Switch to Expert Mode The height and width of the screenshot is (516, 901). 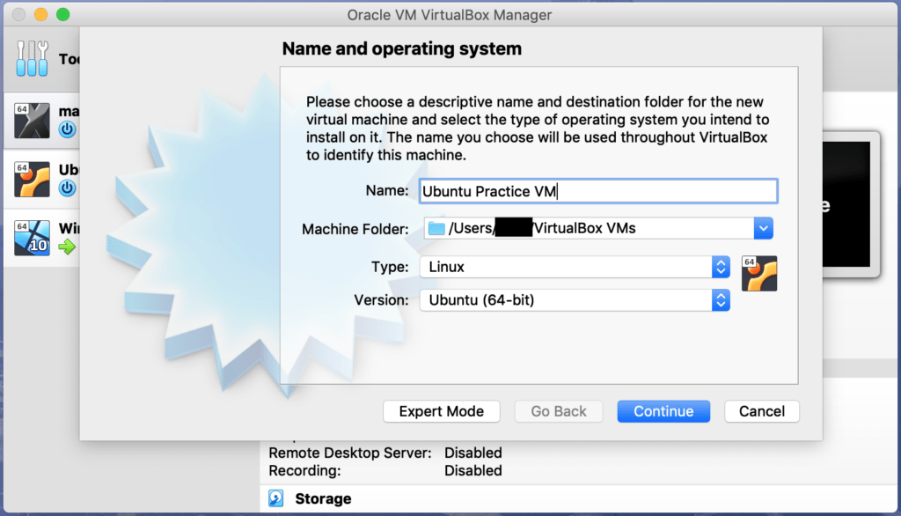[442, 411]
